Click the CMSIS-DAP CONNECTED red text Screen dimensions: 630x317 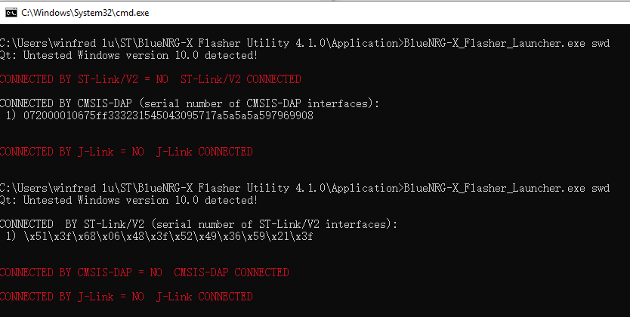click(x=231, y=272)
